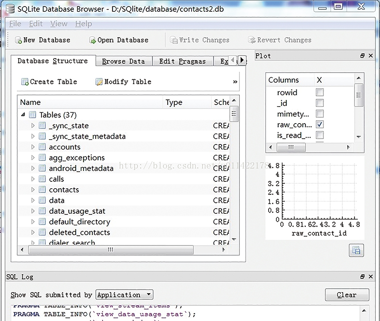Click table icon beside android_metadata

[x=42, y=168]
